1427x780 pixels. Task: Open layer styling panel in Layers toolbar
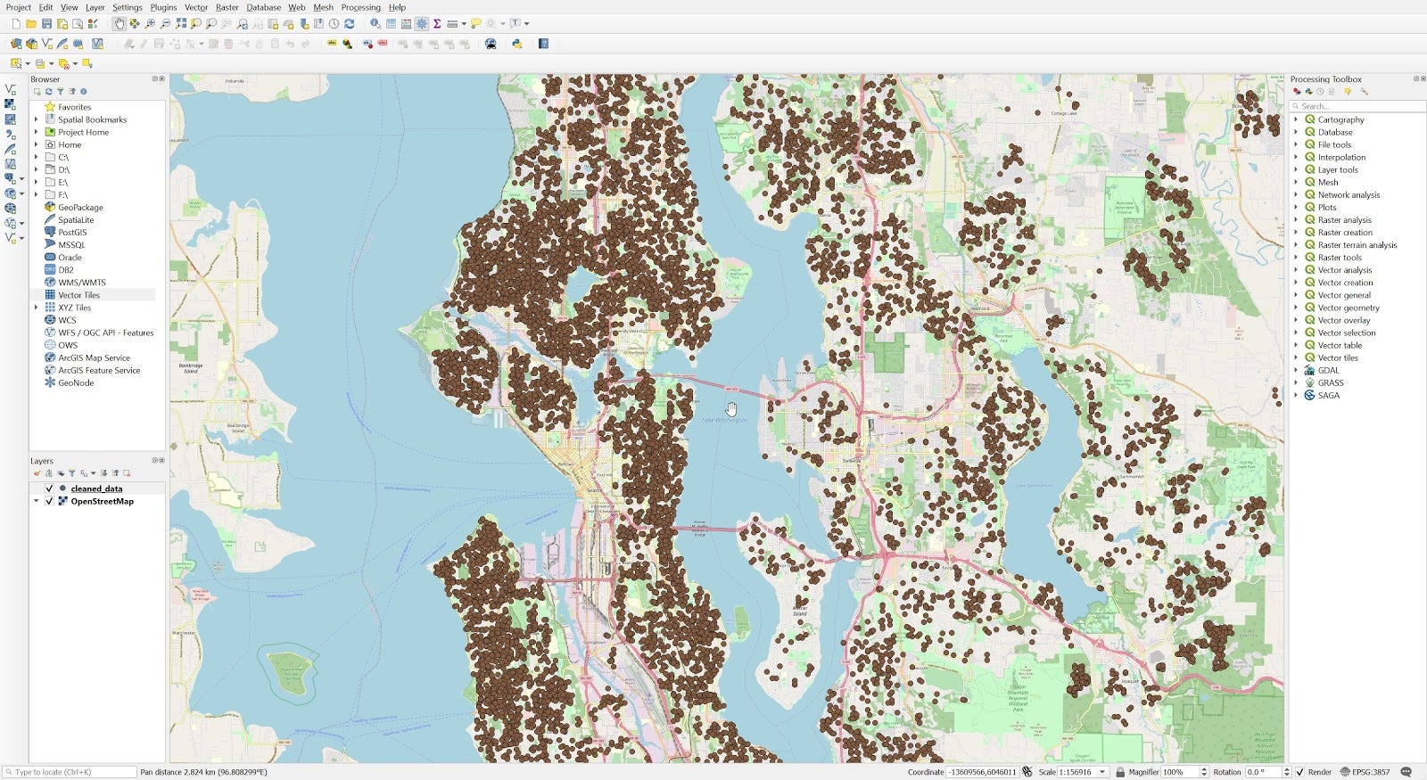pos(37,473)
